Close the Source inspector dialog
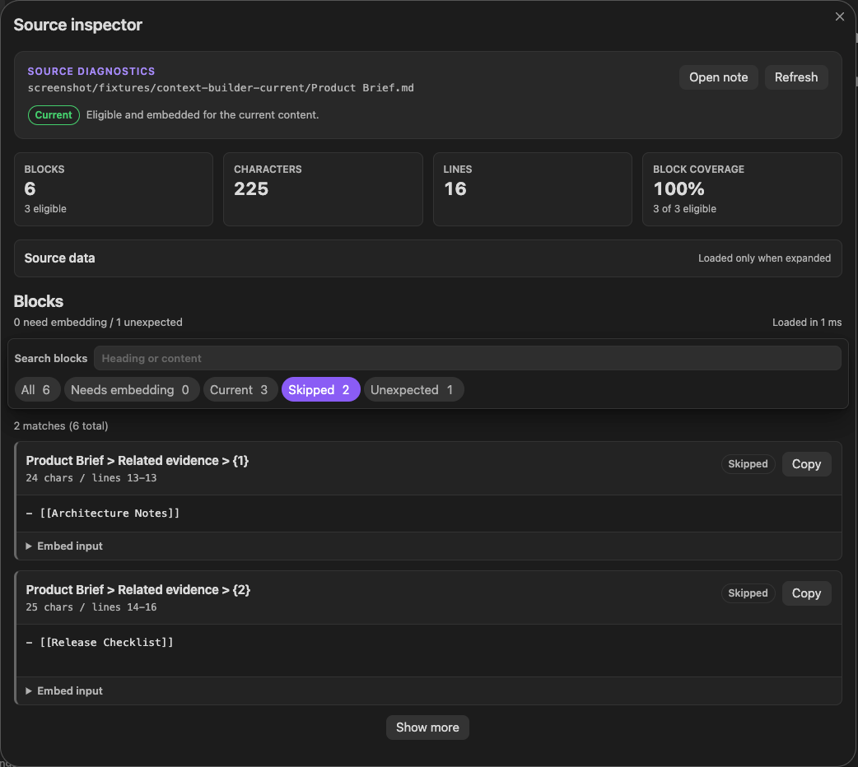Viewport: 858px width, 767px height. (x=839, y=17)
